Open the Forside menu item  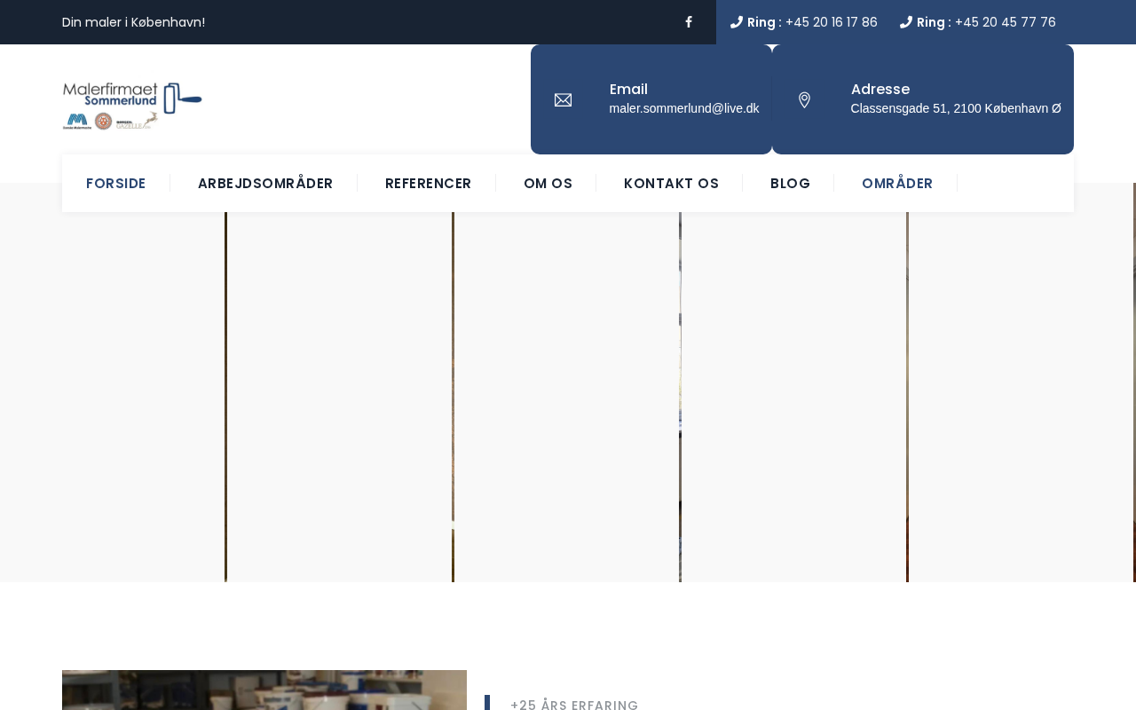pos(116,184)
